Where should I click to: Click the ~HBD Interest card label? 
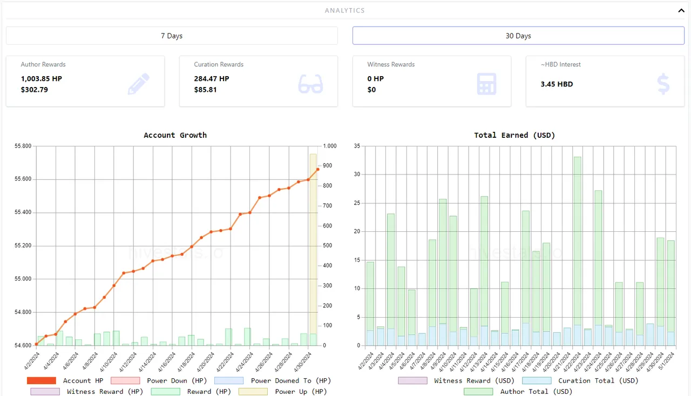click(561, 64)
